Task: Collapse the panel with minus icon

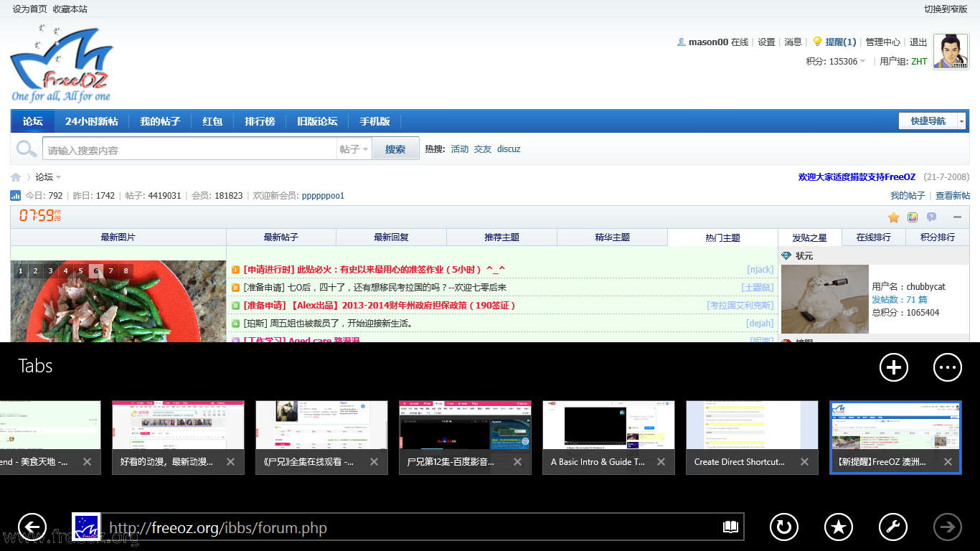Action: pyautogui.click(x=957, y=217)
